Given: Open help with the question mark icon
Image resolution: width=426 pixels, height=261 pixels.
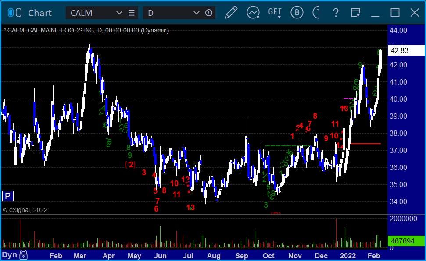Looking at the screenshot, I should [x=336, y=13].
